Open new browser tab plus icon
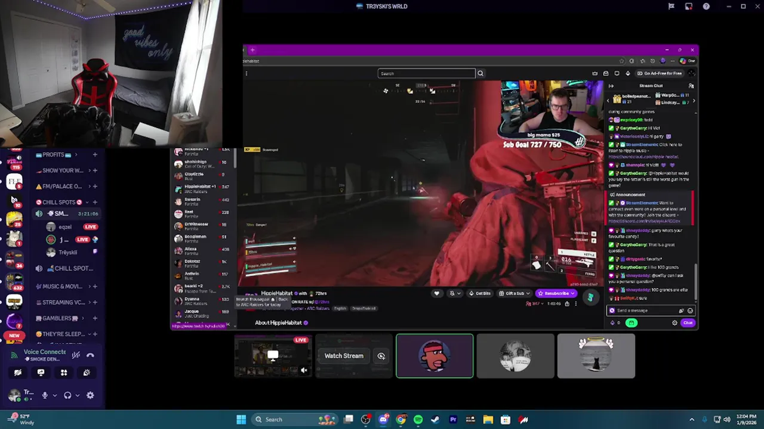The height and width of the screenshot is (429, 764). pyautogui.click(x=252, y=50)
